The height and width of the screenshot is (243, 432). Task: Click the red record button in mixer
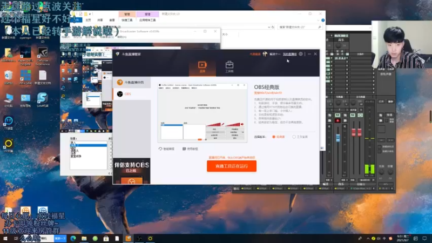click(x=337, y=120)
